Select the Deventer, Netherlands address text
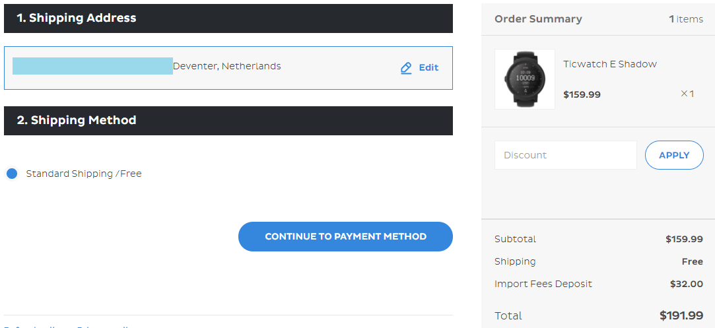The image size is (715, 328). 226,66
